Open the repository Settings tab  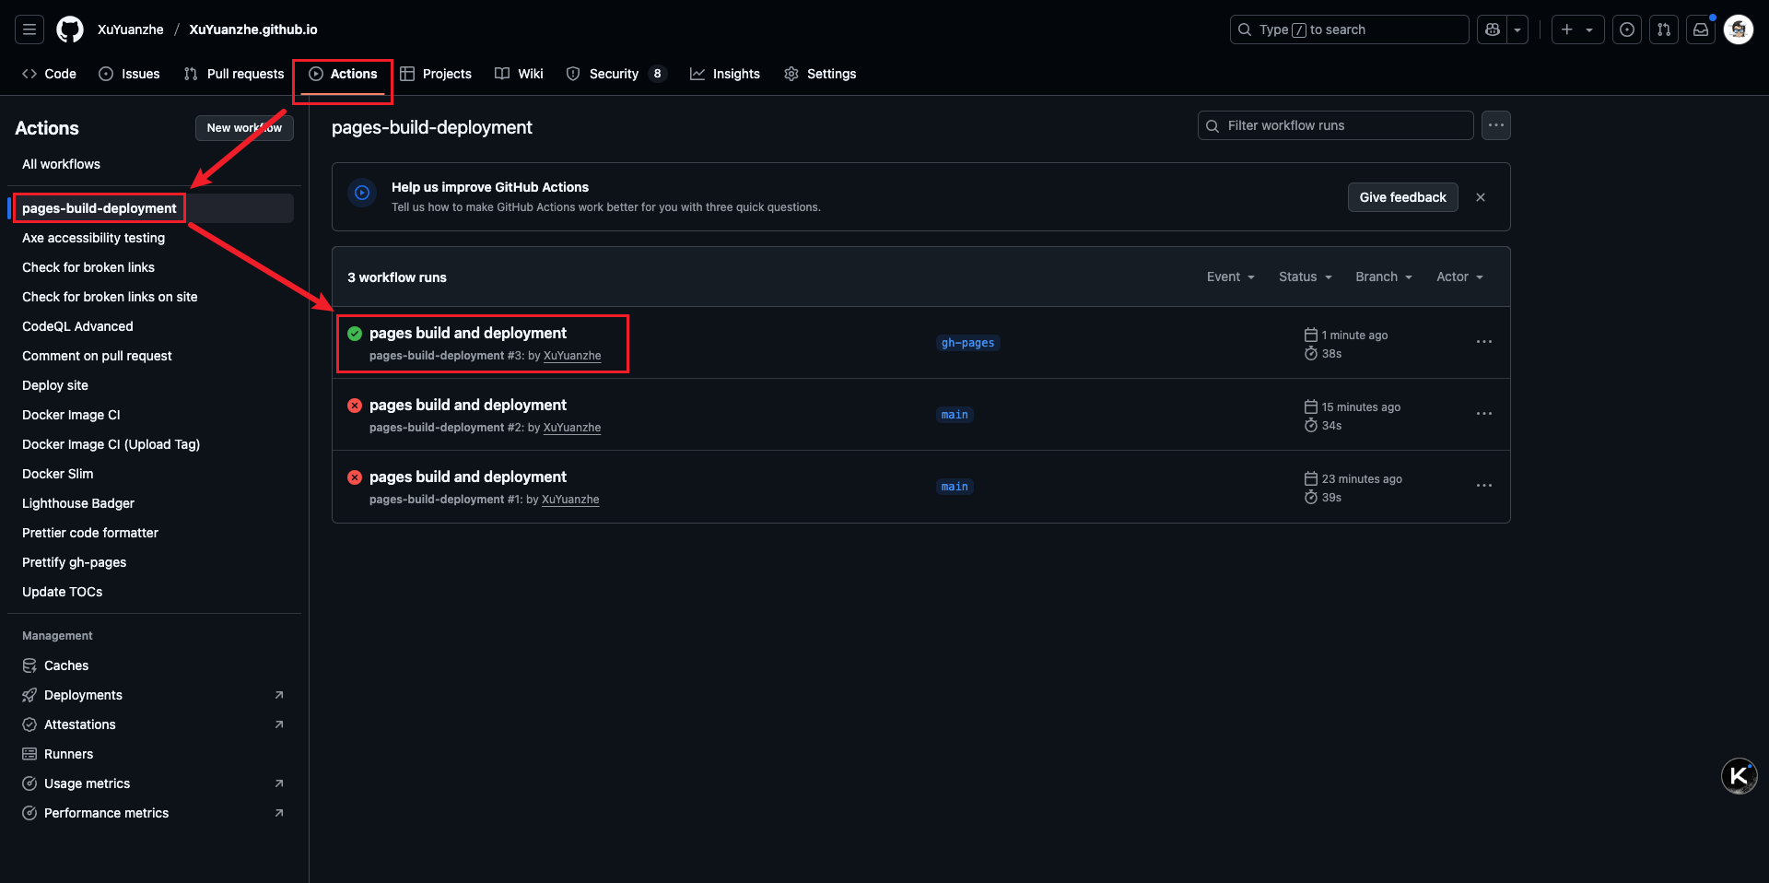pyautogui.click(x=820, y=74)
